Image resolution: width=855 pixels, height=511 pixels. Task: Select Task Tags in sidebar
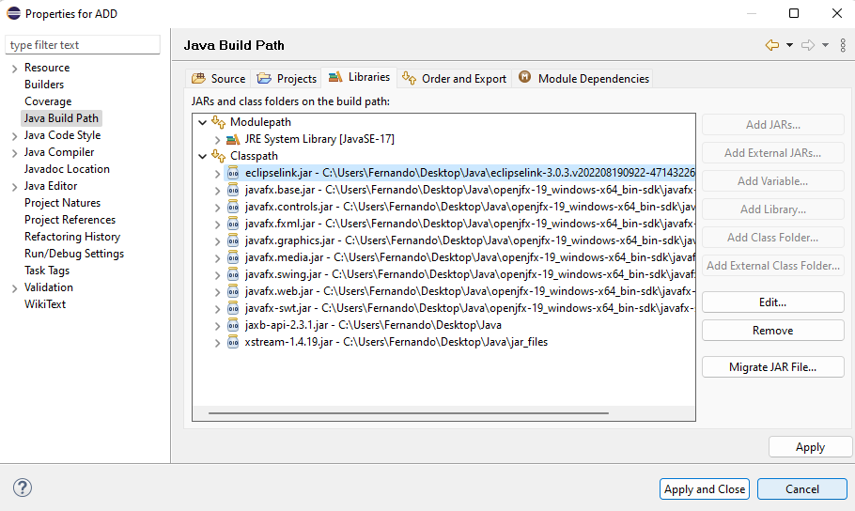click(x=47, y=271)
